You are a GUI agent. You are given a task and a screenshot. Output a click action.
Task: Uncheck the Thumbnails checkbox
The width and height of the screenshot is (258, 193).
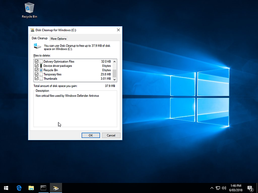[37, 78]
